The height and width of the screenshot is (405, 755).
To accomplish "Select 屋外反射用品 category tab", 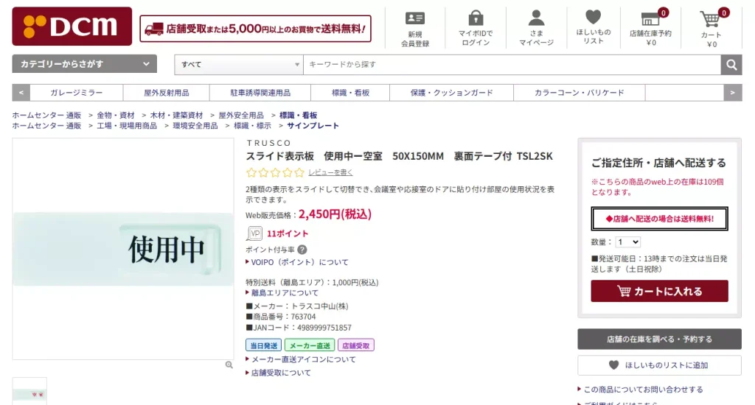I will click(x=166, y=93).
